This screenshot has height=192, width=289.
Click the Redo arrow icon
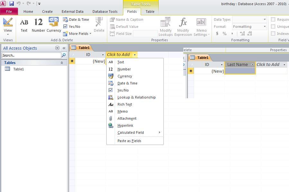coord(29,3)
